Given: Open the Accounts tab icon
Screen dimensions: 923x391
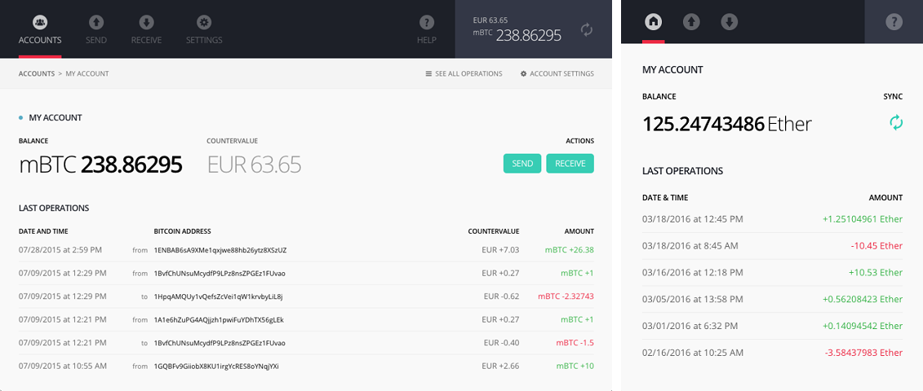Looking at the screenshot, I should coord(40,22).
